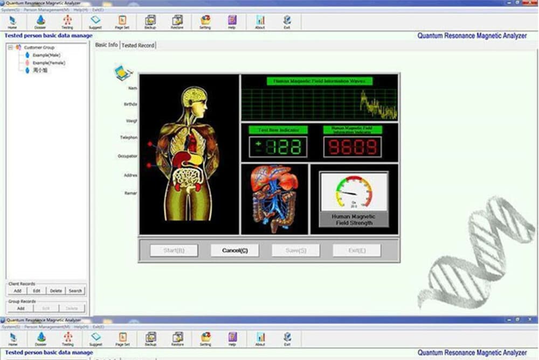The height and width of the screenshot is (360, 539).
Task: Open Setting in the upper window toolbar
Action: [x=205, y=22]
